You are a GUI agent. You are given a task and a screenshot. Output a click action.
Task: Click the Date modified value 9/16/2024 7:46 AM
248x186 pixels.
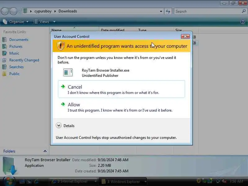click(113, 160)
